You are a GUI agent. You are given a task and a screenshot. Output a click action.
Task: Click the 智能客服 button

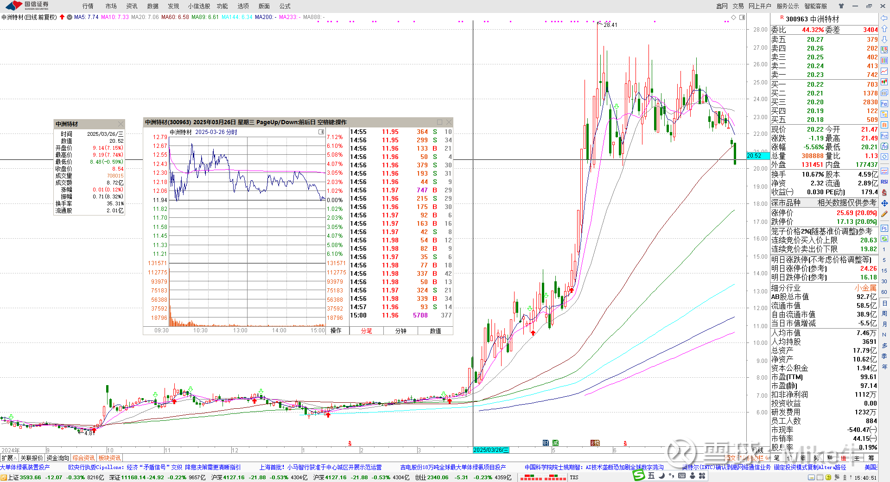[815, 6]
